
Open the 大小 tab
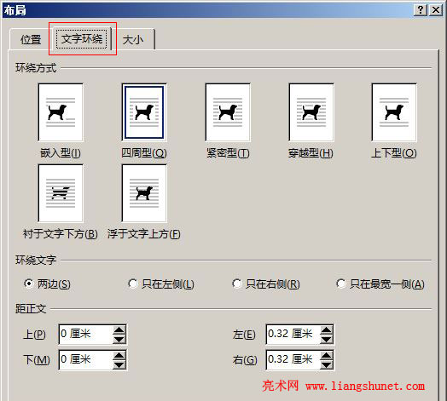tap(133, 39)
